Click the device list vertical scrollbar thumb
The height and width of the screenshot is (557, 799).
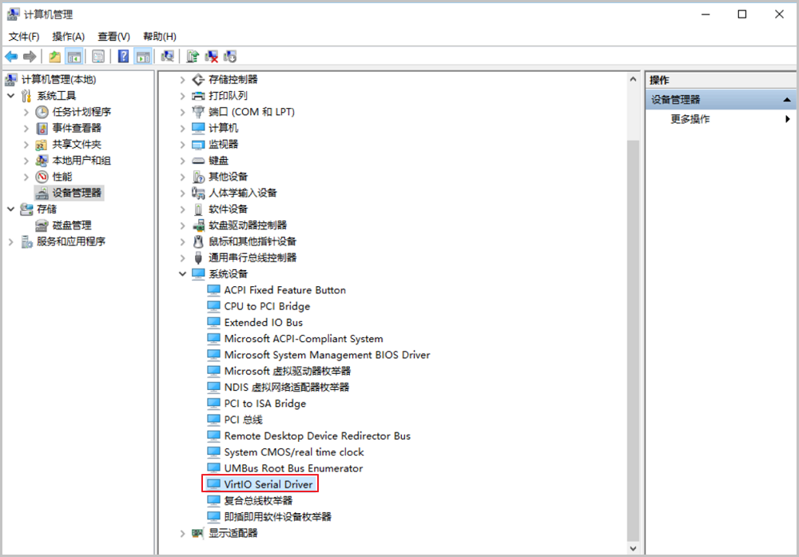coord(633,340)
